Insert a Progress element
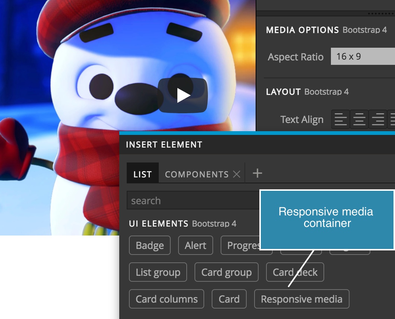The height and width of the screenshot is (319, 395). 246,245
